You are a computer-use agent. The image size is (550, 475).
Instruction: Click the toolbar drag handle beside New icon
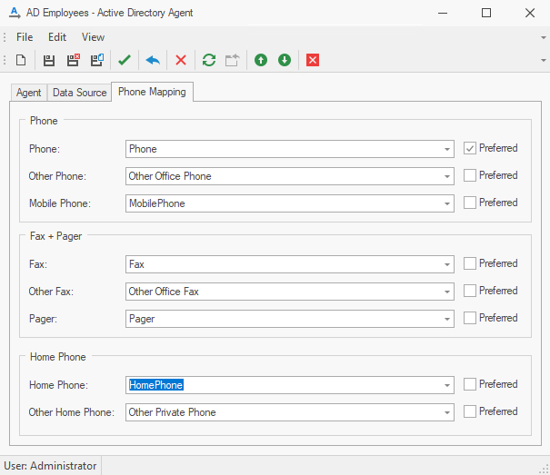tap(5, 60)
